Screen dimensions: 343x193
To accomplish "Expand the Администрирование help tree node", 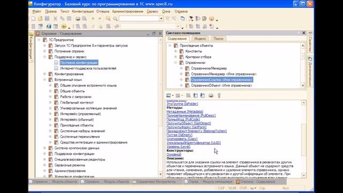I will tap(44, 170).
